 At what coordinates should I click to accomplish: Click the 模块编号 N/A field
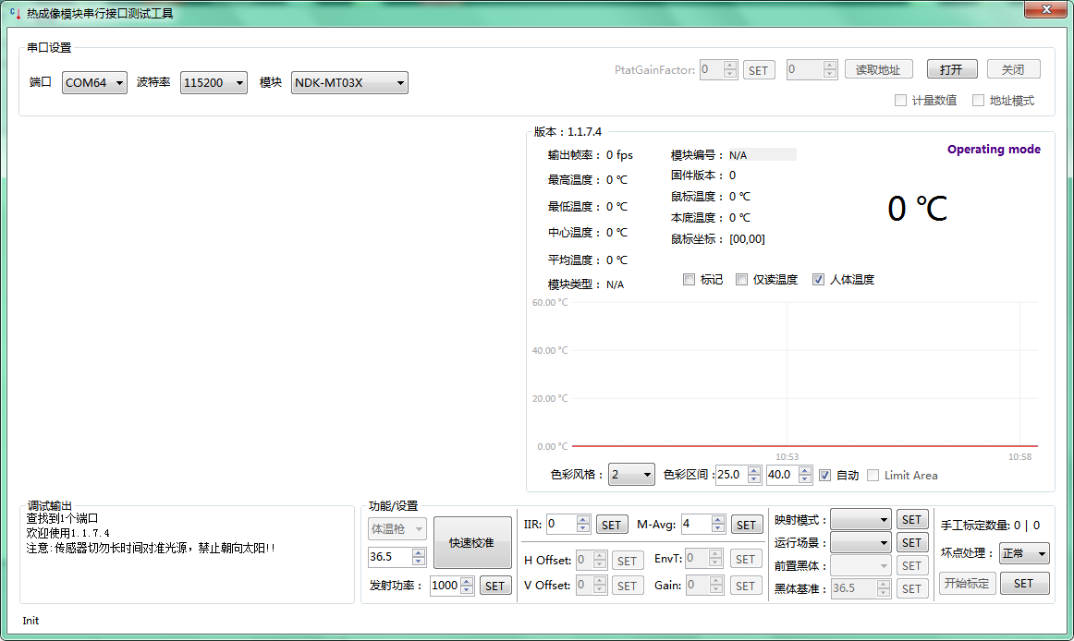762,155
